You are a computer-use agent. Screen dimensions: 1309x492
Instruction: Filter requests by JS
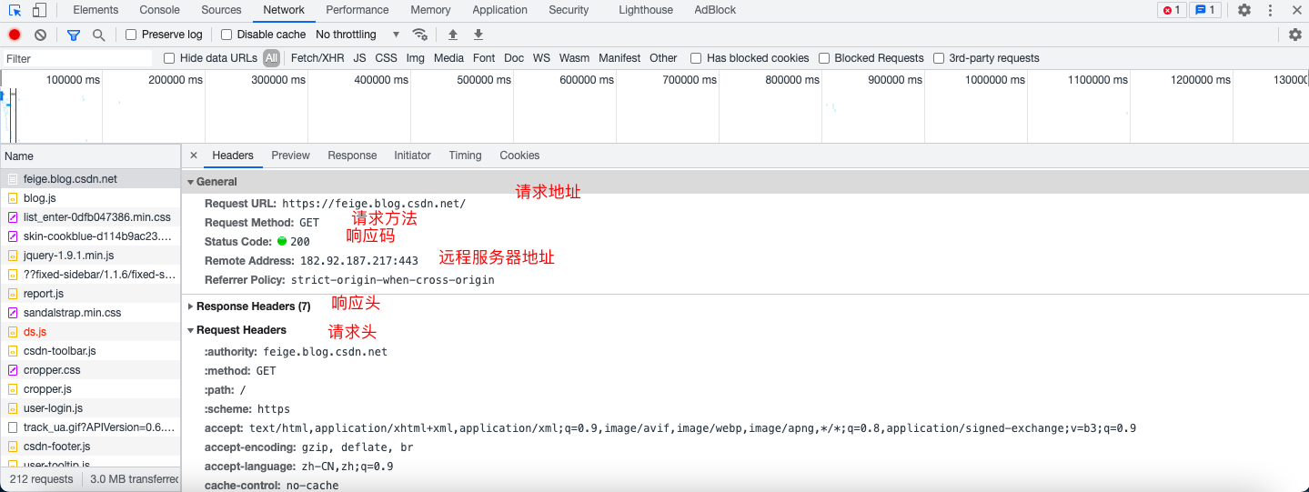359,58
